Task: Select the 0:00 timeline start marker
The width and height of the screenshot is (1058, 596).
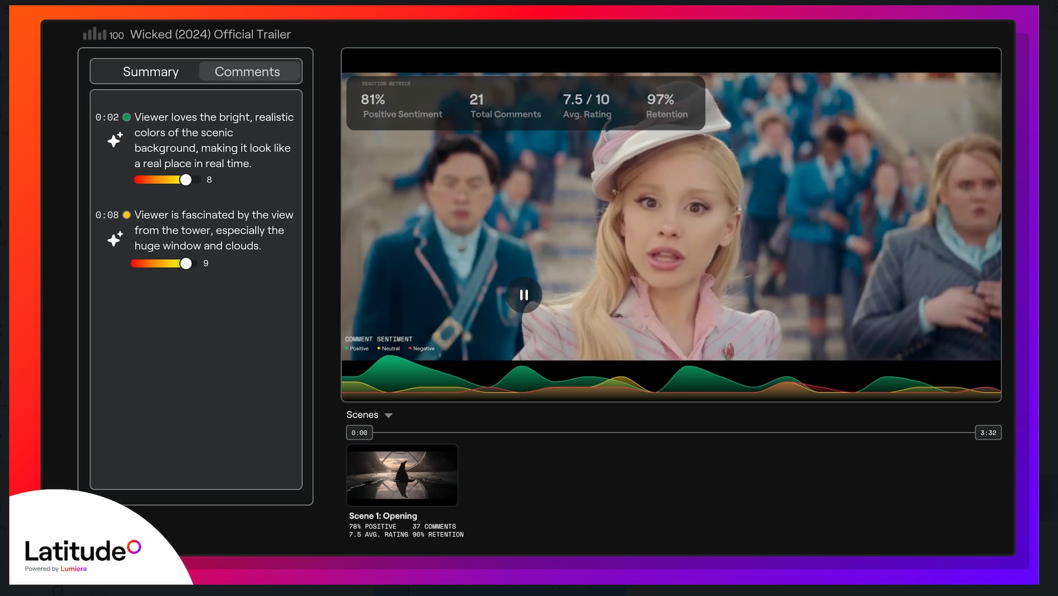Action: (360, 432)
